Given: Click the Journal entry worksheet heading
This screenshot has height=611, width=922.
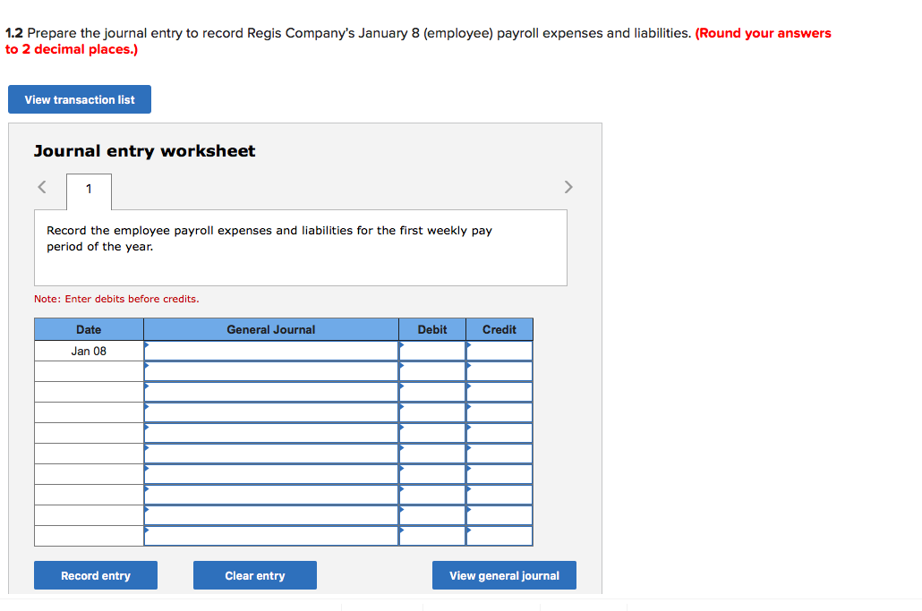Looking at the screenshot, I should 145,151.
